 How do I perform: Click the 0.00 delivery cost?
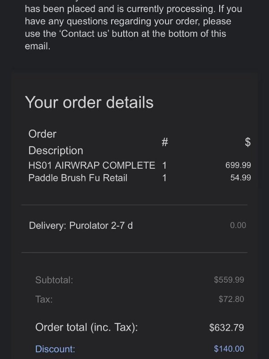coord(238,225)
